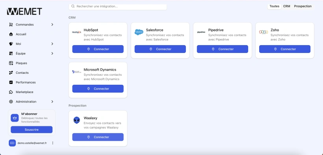Click the Pipedrive logo
Viewport: 323px width, 155px height.
coord(201,32)
